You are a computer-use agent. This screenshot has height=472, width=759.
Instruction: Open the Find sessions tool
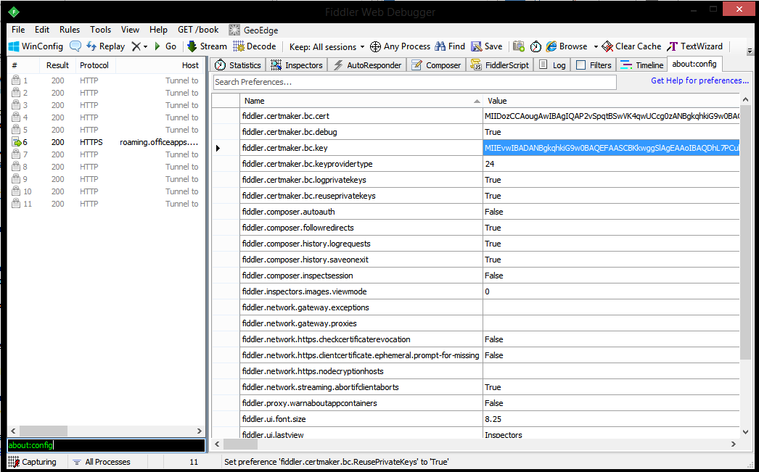pos(450,46)
